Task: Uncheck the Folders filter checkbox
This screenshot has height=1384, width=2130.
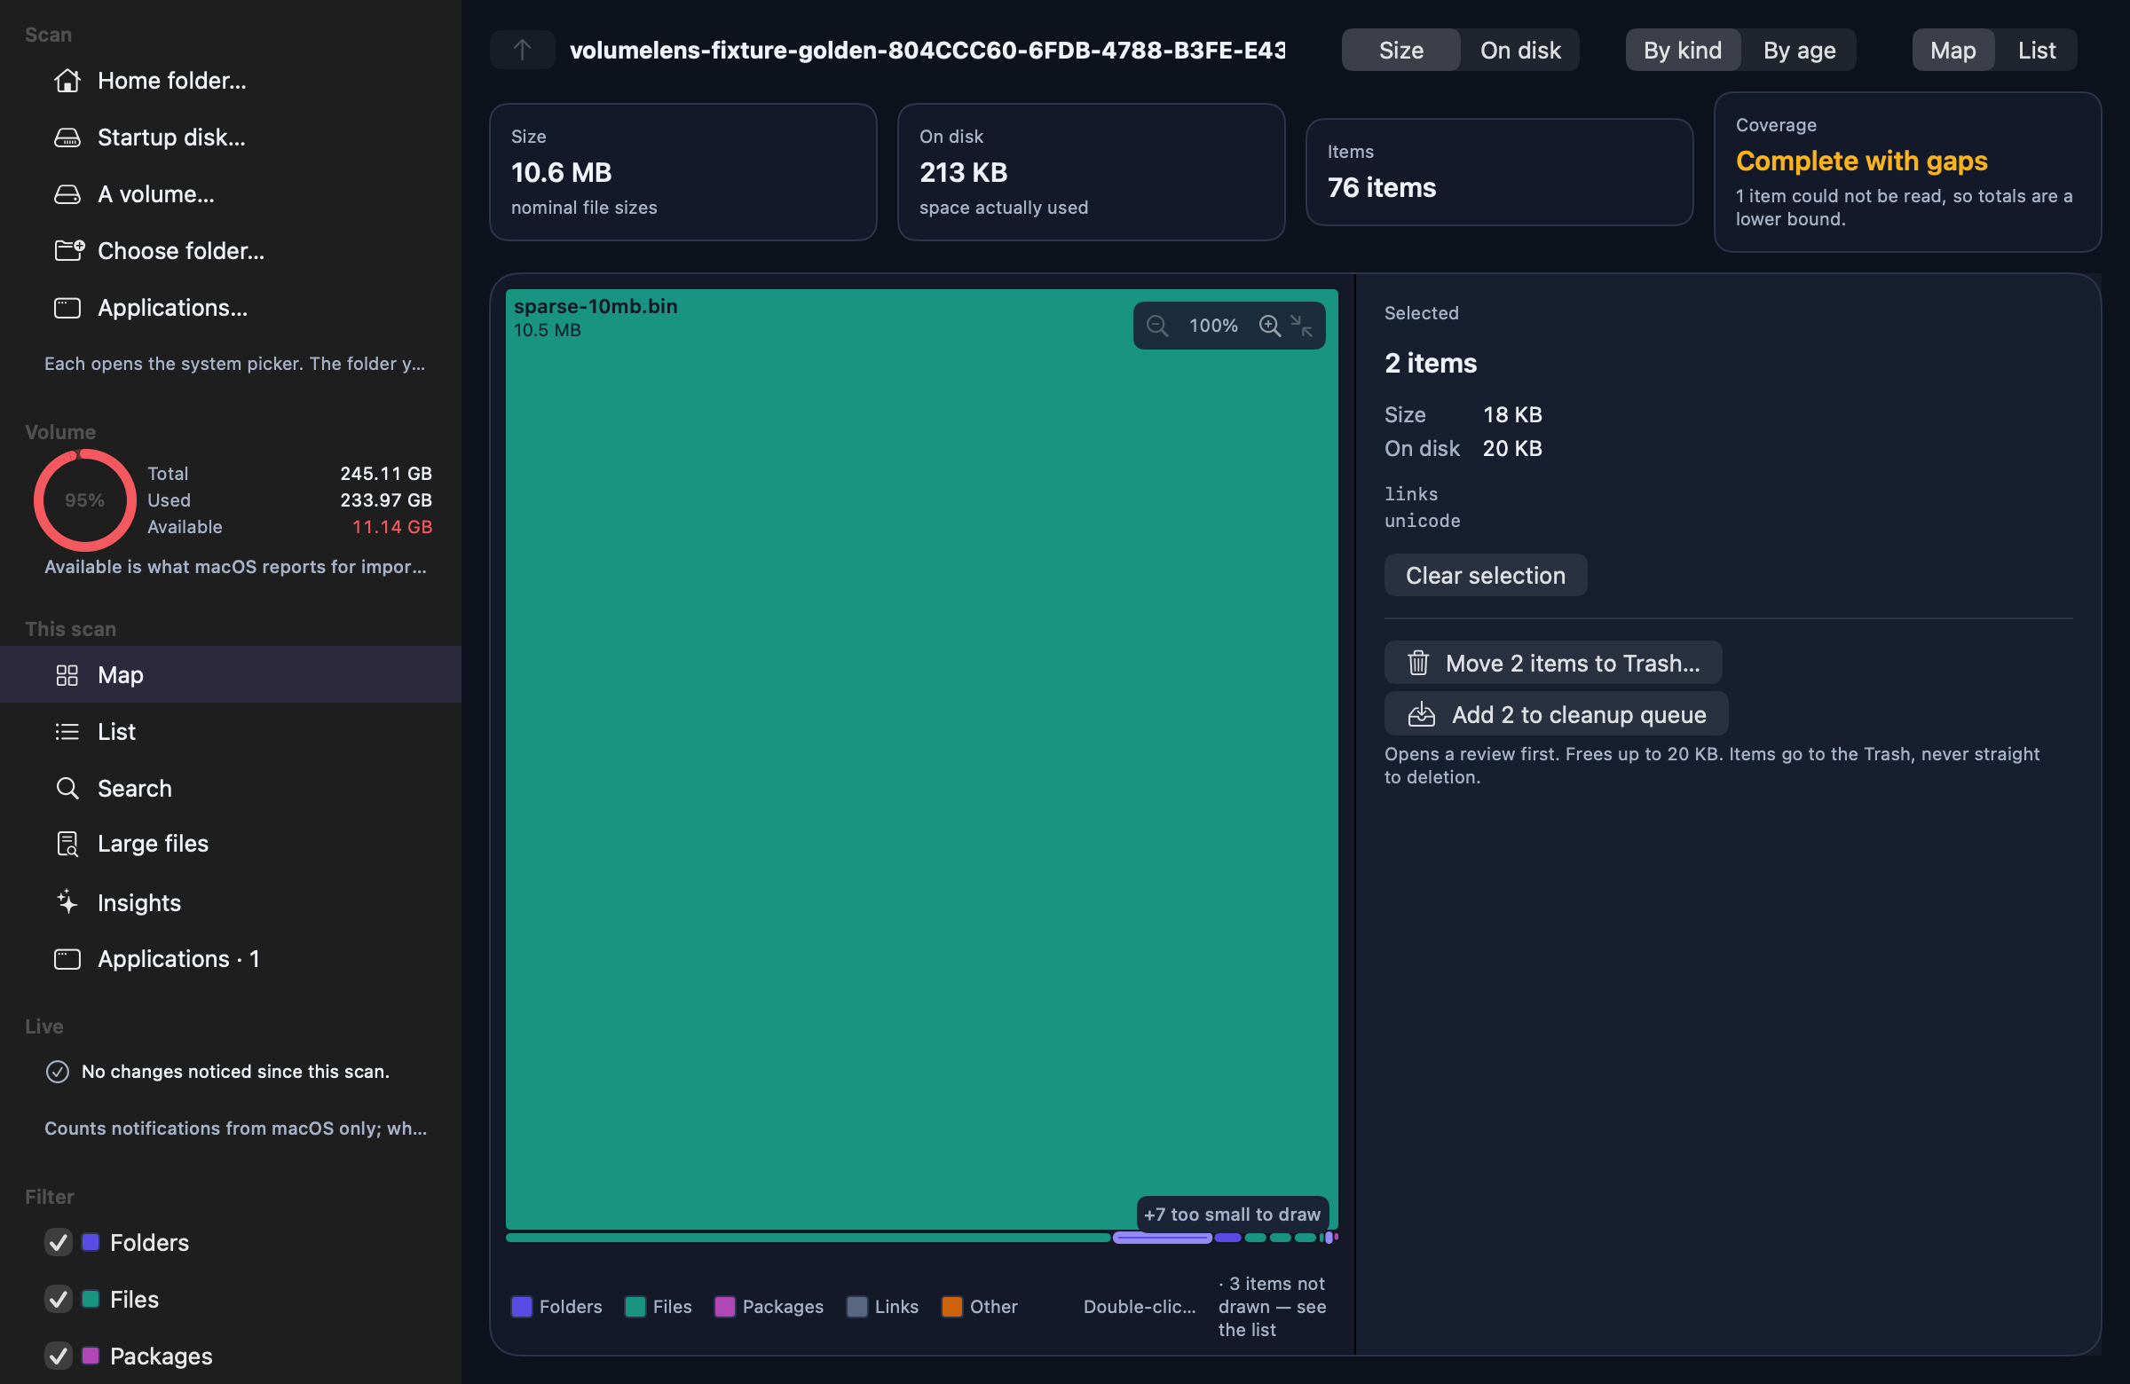Action: click(59, 1242)
